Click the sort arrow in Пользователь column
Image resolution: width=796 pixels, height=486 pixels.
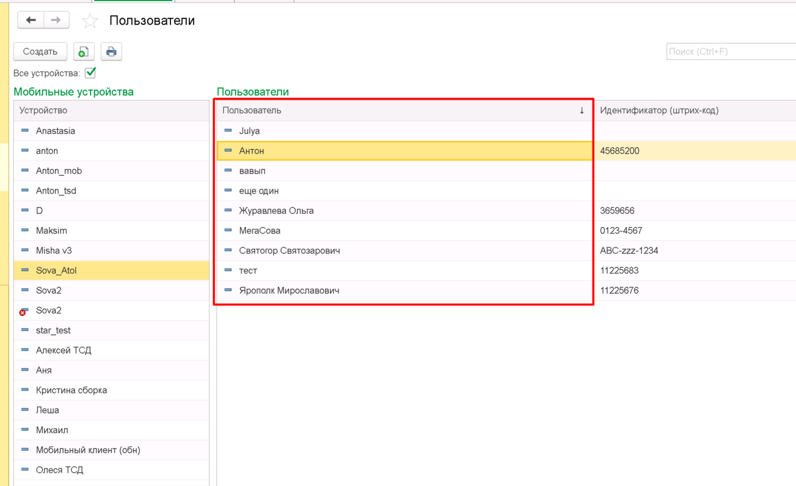581,110
